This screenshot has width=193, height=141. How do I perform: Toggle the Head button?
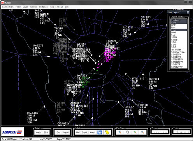(x=66, y=132)
